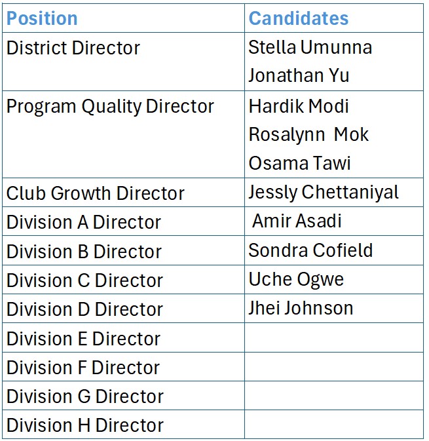
Task: Click on candidate Jonathan Yu
Action: coord(299,75)
